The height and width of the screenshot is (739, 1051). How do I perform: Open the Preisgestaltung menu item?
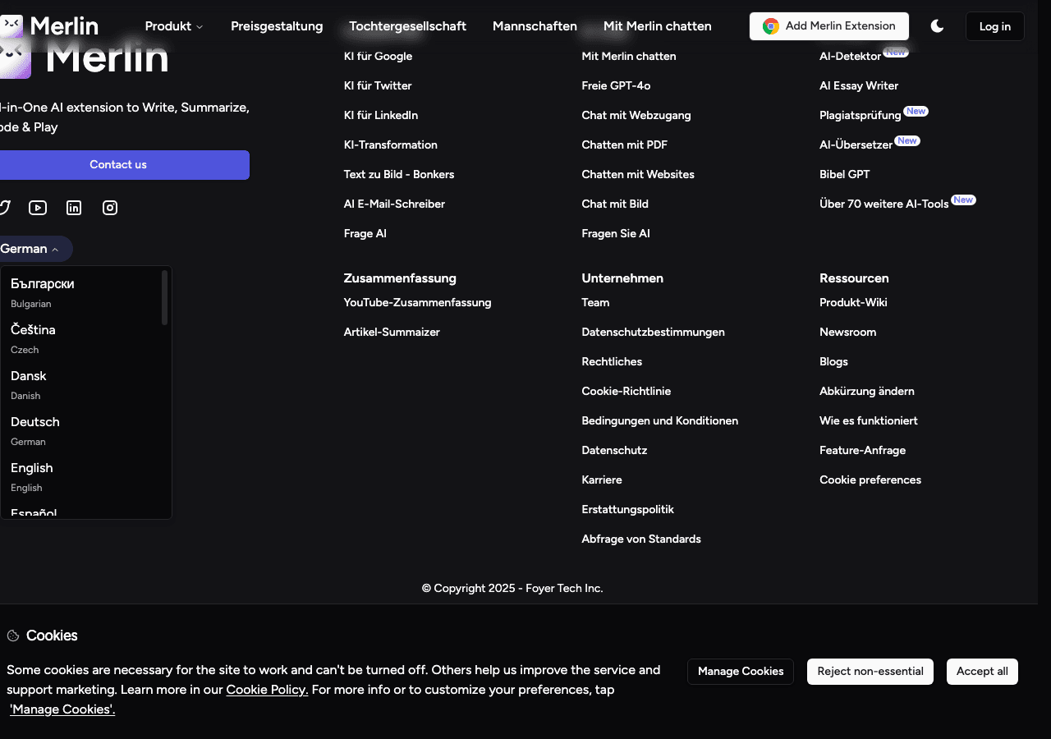click(276, 25)
